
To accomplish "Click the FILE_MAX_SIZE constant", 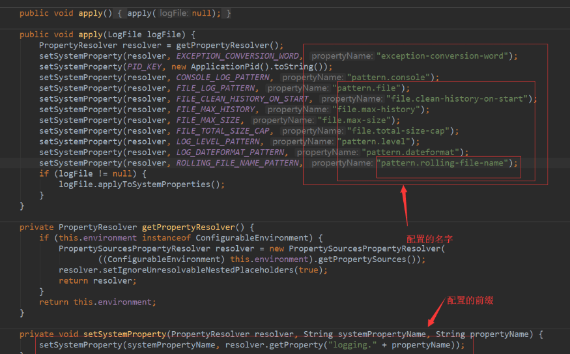I will [208, 121].
